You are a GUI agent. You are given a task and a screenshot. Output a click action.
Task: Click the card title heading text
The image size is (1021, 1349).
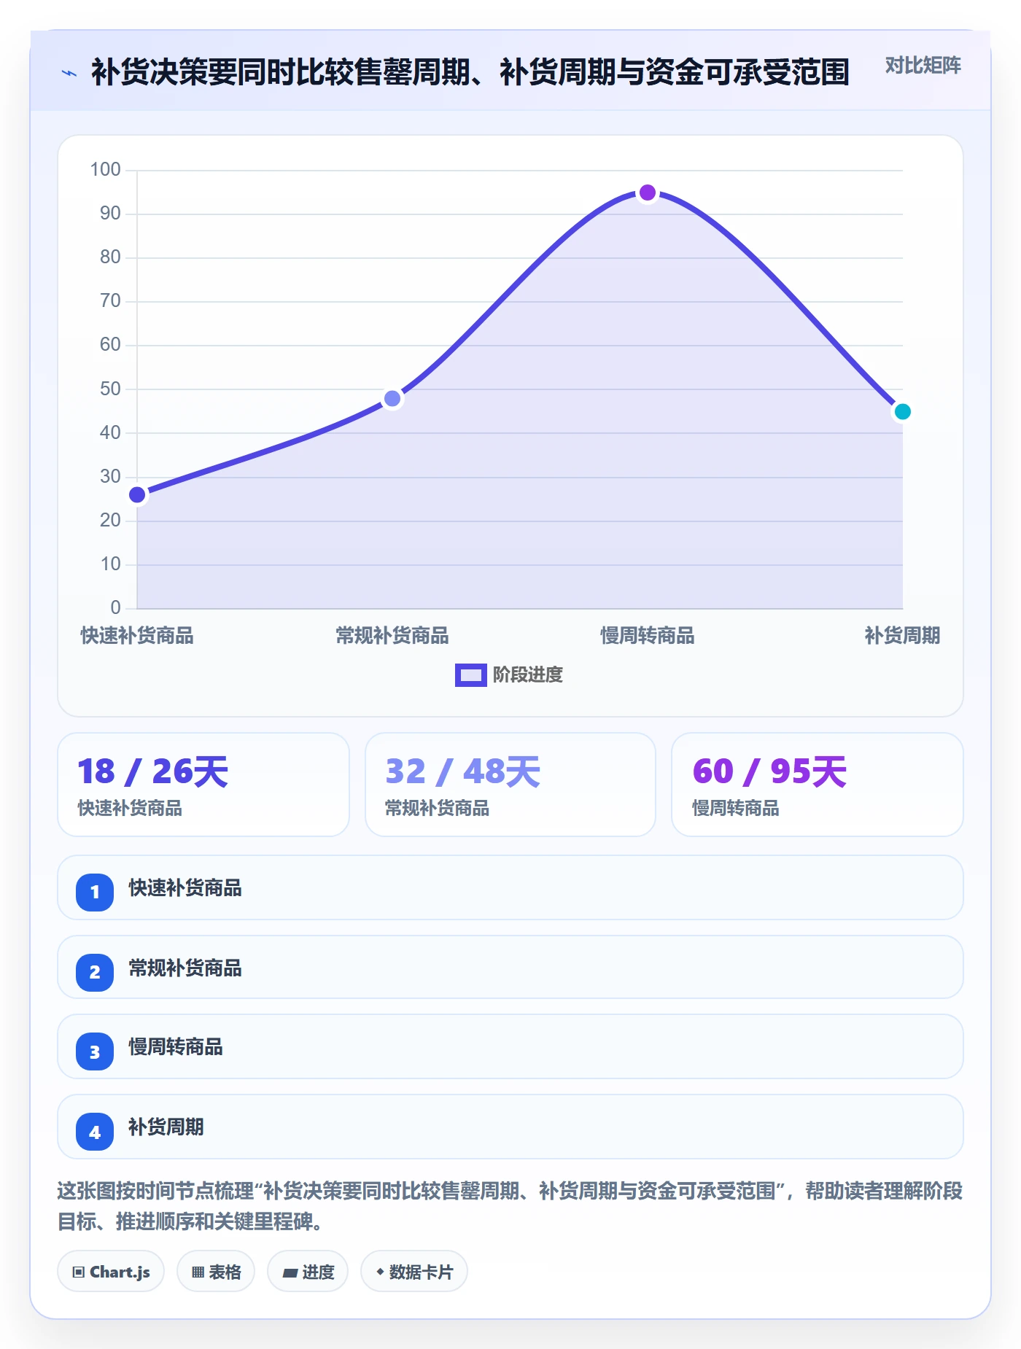470,72
